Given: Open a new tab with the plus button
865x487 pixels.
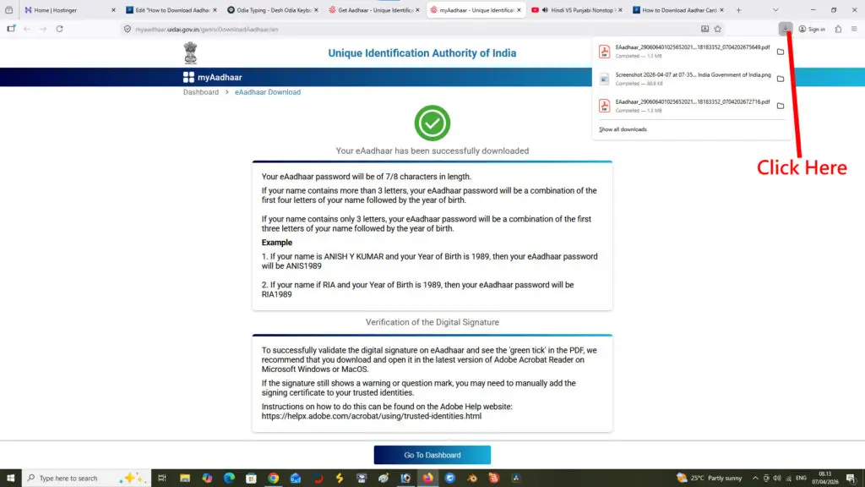Looking at the screenshot, I should coord(738,10).
